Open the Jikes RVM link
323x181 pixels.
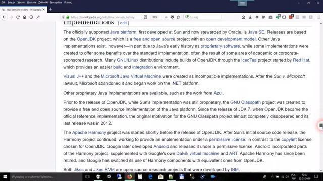click(104, 170)
